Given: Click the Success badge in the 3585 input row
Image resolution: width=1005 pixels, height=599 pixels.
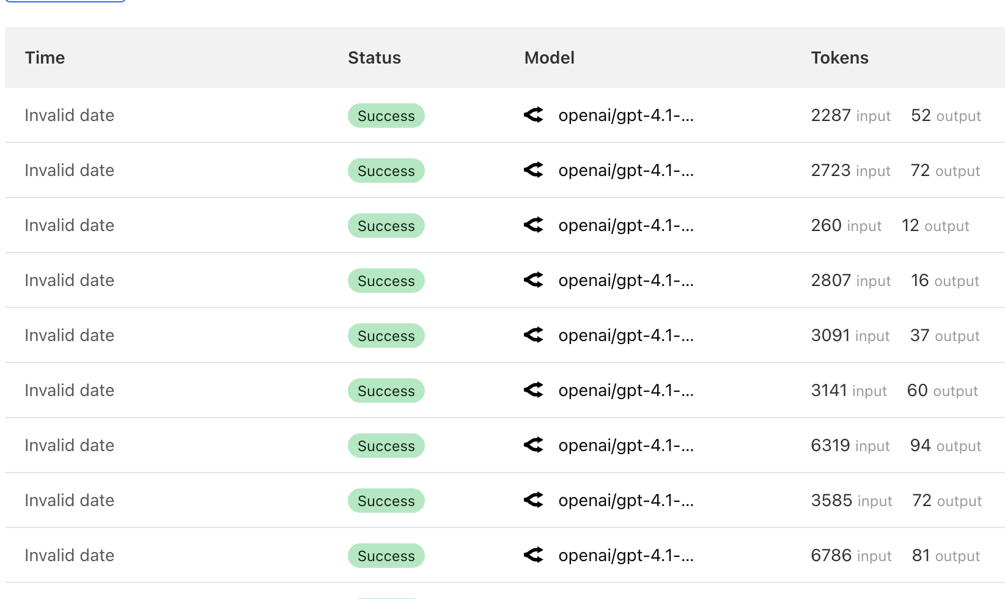Looking at the screenshot, I should tap(386, 501).
